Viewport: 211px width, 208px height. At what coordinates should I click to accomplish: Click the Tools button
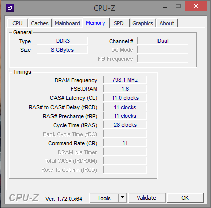pyautogui.click(x=104, y=198)
